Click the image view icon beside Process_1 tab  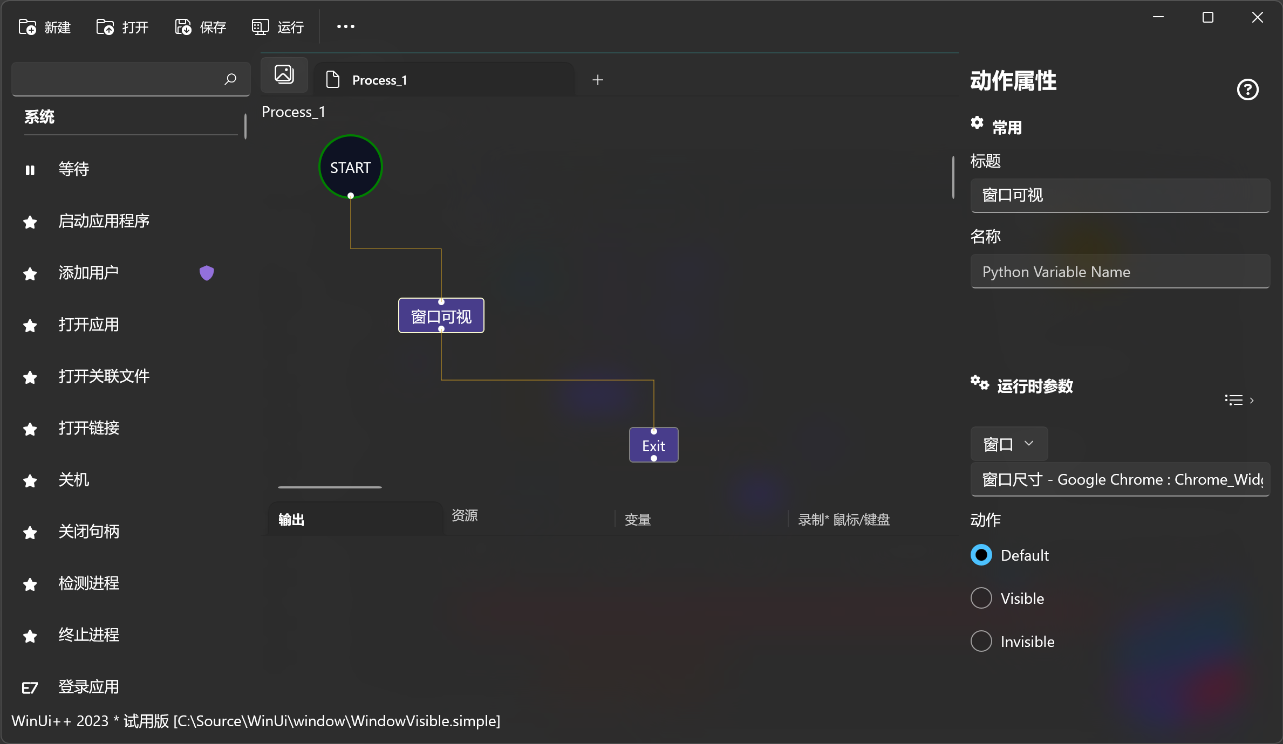pyautogui.click(x=284, y=74)
